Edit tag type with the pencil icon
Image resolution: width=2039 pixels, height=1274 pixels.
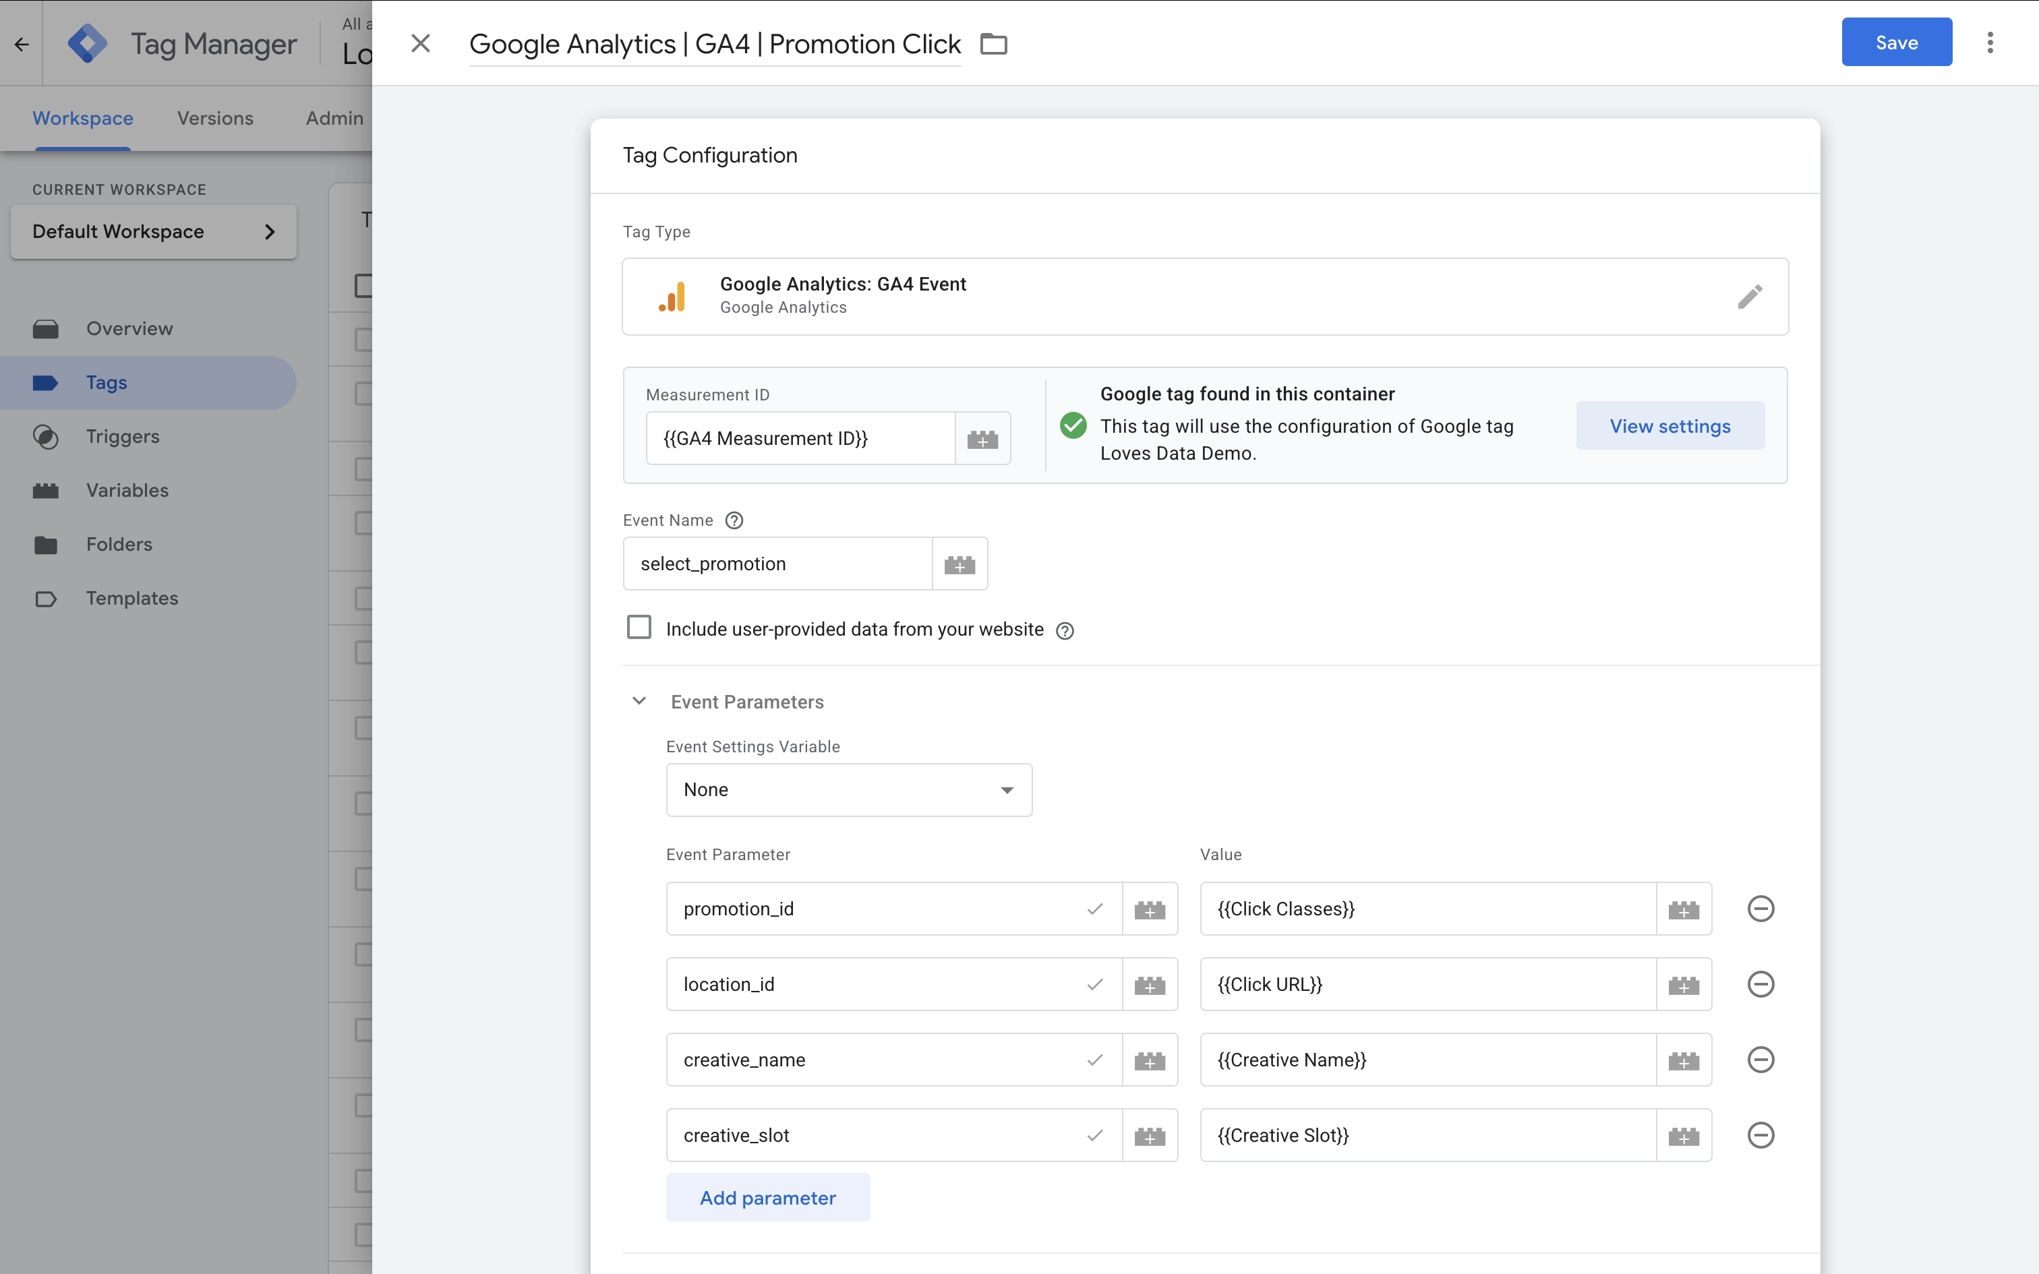(1749, 297)
